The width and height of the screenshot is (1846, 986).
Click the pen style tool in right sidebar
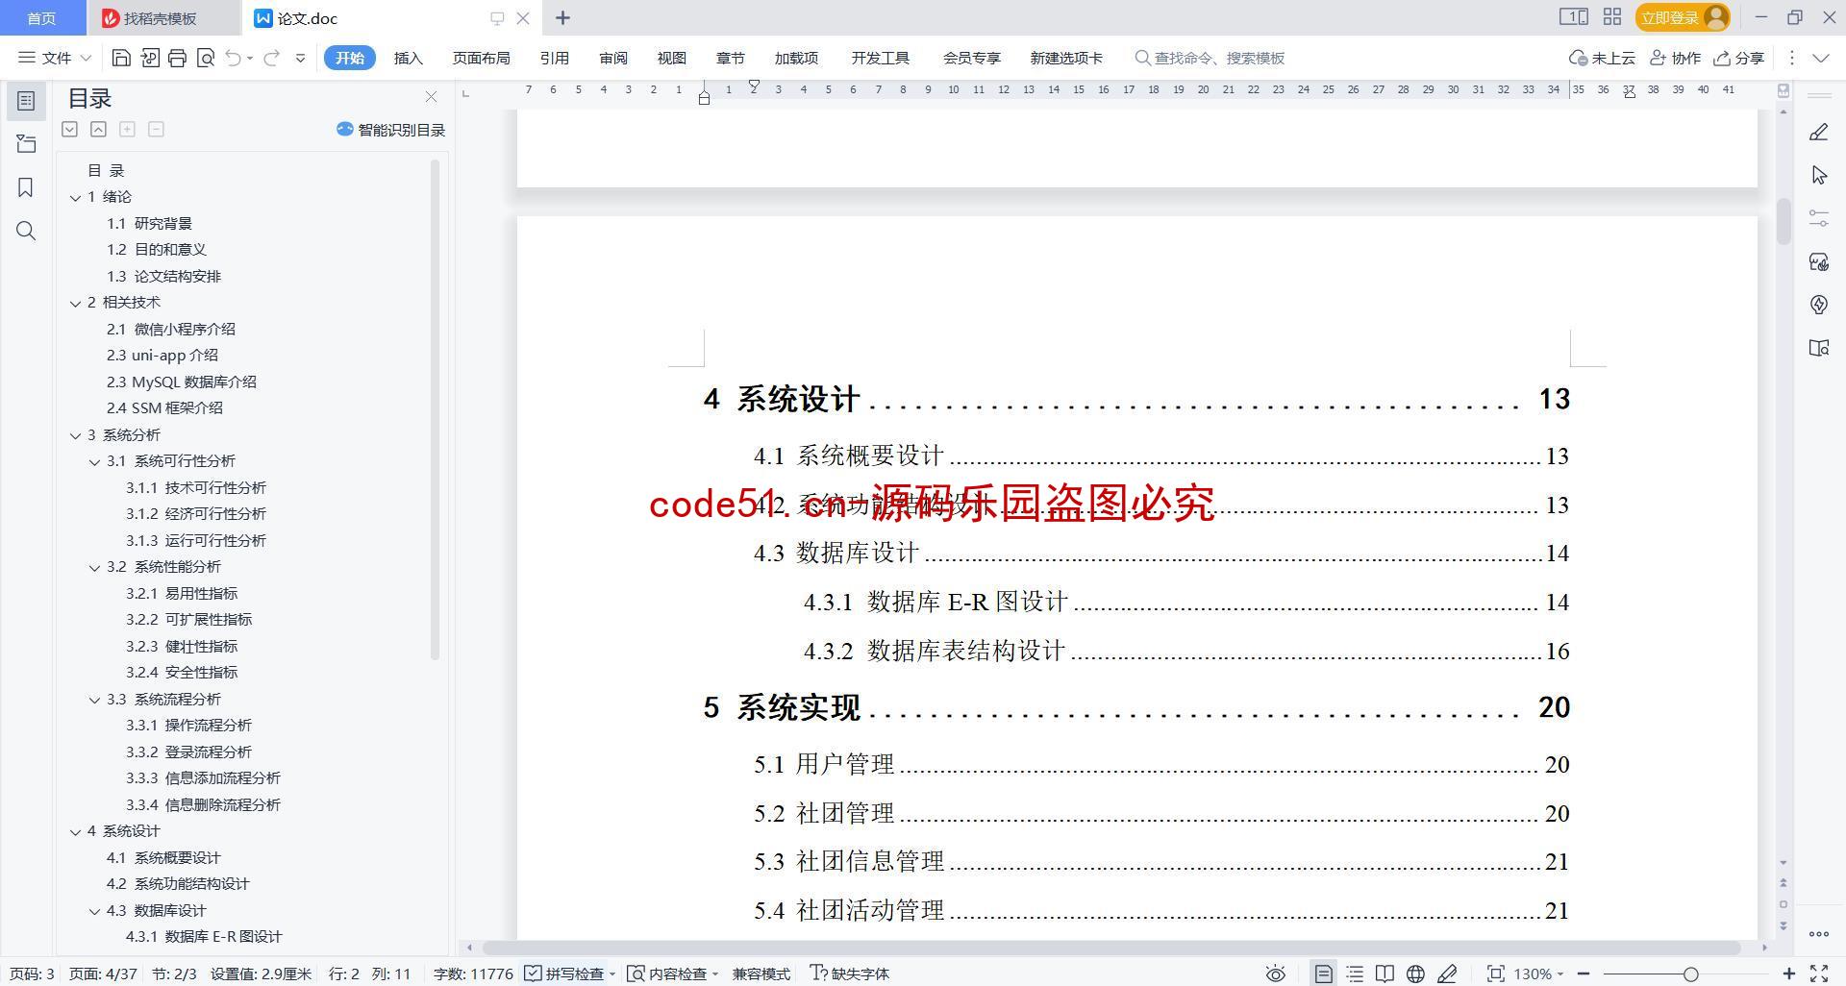pyautogui.click(x=1818, y=133)
